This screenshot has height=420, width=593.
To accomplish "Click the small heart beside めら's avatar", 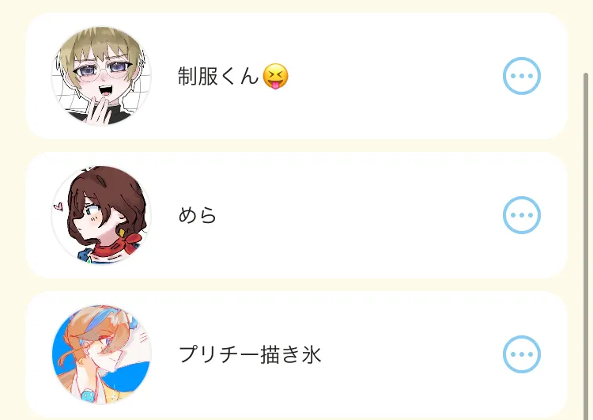I will (58, 206).
